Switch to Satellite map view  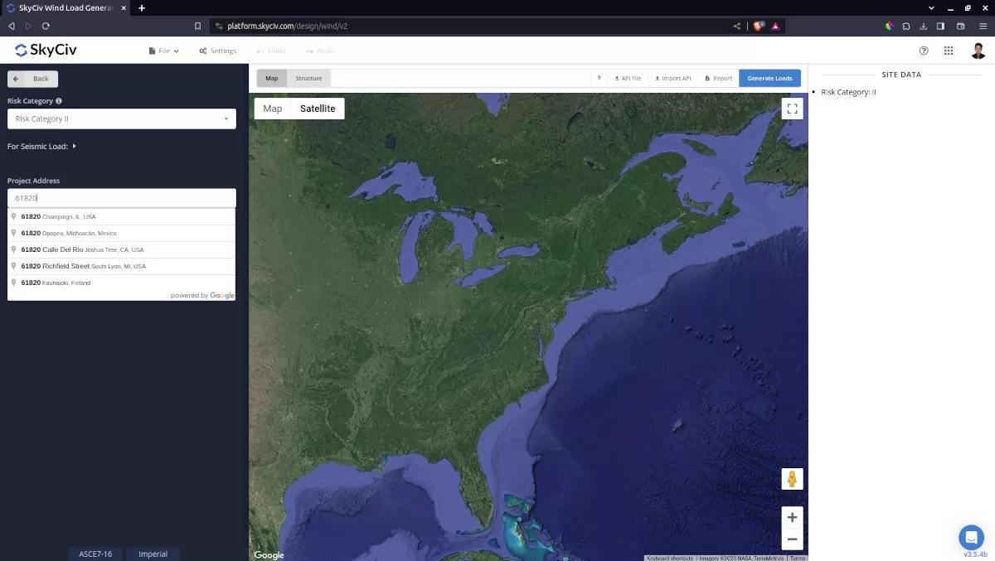(x=318, y=108)
